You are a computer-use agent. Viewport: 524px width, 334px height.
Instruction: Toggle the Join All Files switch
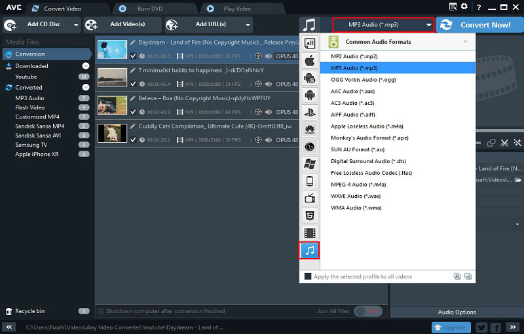coord(368,311)
